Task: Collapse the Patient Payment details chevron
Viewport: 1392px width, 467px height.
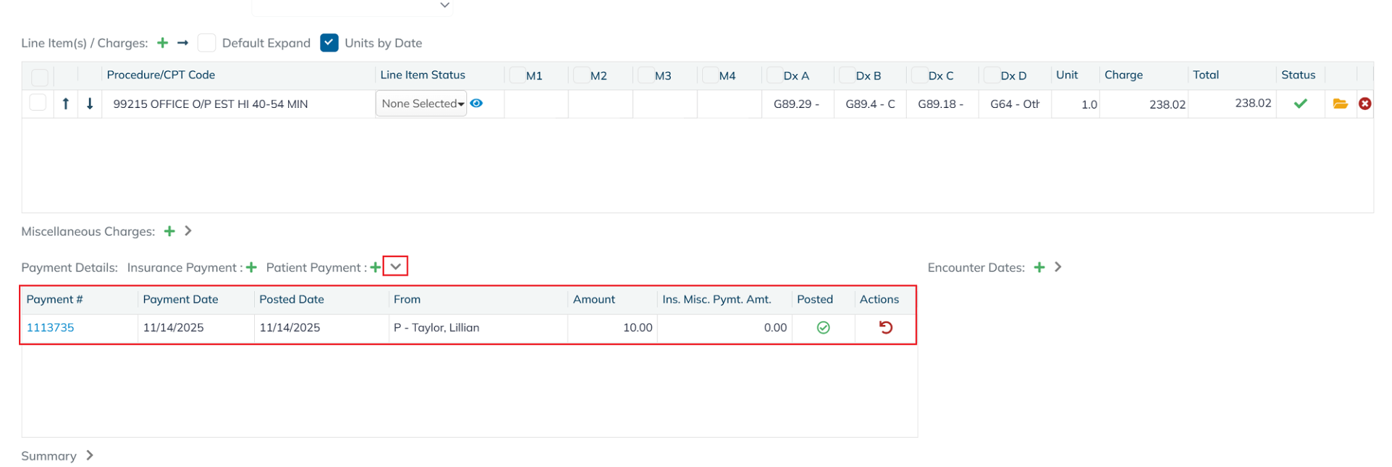Action: point(396,267)
